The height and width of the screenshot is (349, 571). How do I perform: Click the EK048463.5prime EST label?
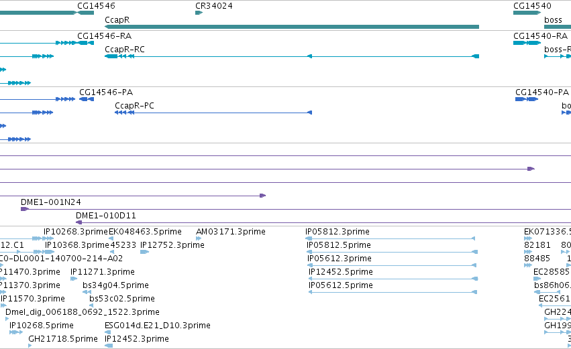[145, 232]
